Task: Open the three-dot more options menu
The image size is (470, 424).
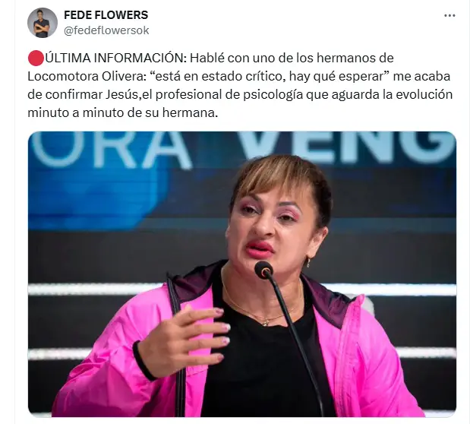Action: click(x=449, y=16)
